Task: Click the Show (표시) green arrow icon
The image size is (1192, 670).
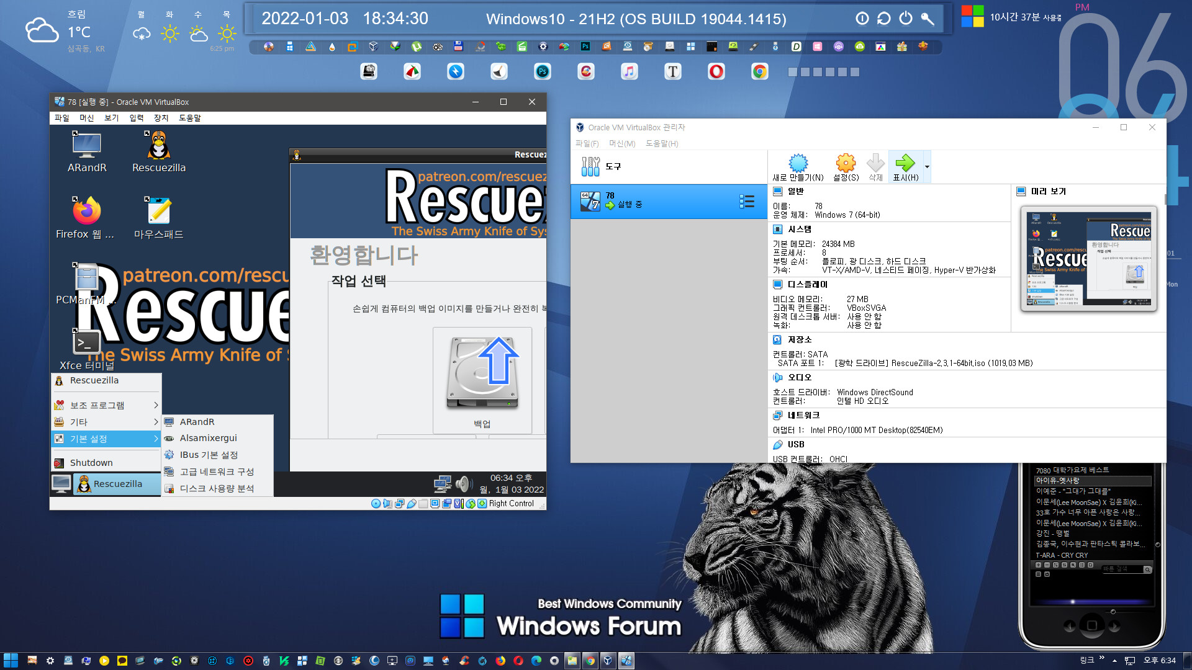Action: tap(905, 166)
